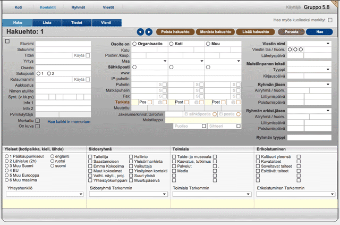
Task: Tick Puhelin S checkbox under Organisaatio
Action: [165, 85]
